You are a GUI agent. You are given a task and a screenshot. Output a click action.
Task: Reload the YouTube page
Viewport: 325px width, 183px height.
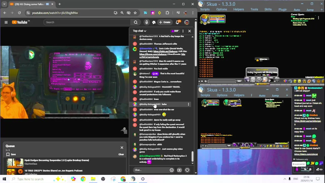[19, 13]
